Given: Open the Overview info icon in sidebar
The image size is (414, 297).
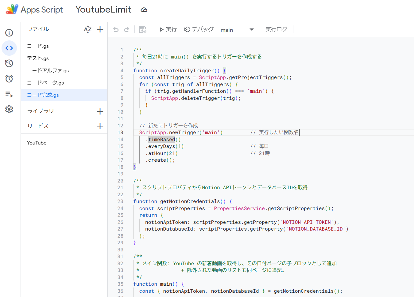Looking at the screenshot, I should (9, 33).
